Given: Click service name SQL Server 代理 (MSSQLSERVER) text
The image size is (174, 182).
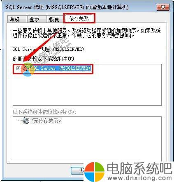Looking at the screenshot, I should coord(48,49).
